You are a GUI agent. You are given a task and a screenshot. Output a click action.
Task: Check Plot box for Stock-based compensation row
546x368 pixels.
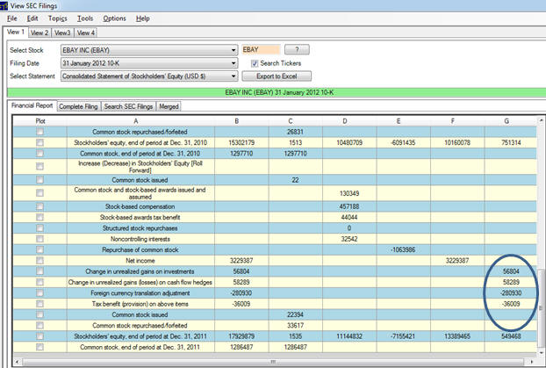tap(40, 205)
